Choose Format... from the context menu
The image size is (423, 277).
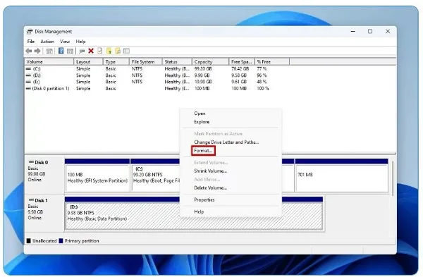[x=203, y=151]
